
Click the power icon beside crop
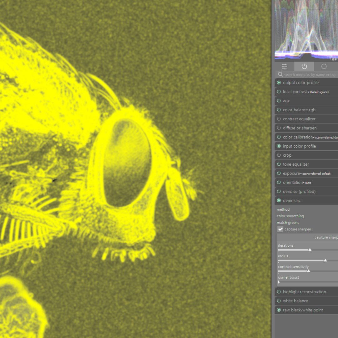tap(279, 155)
